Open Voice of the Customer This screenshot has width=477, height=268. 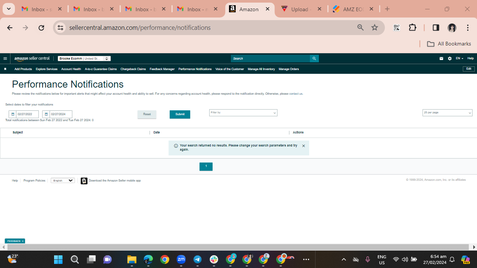230,69
